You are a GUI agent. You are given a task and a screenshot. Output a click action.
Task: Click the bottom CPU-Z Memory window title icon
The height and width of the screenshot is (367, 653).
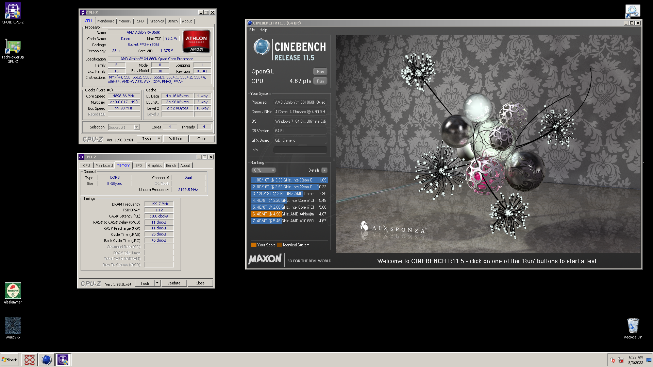81,157
